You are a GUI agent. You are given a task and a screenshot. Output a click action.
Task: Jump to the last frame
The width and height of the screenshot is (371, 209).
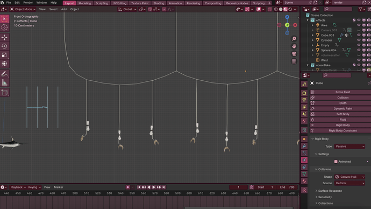164,187
